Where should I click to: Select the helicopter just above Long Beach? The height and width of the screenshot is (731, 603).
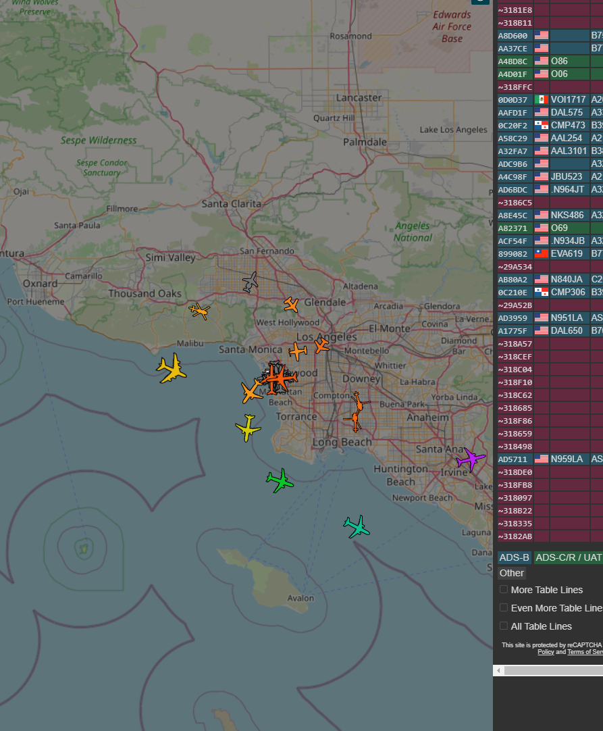[355, 421]
